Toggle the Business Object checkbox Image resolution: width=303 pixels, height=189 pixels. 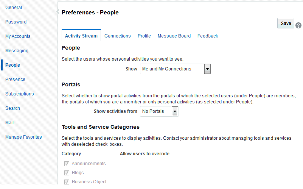point(67,182)
